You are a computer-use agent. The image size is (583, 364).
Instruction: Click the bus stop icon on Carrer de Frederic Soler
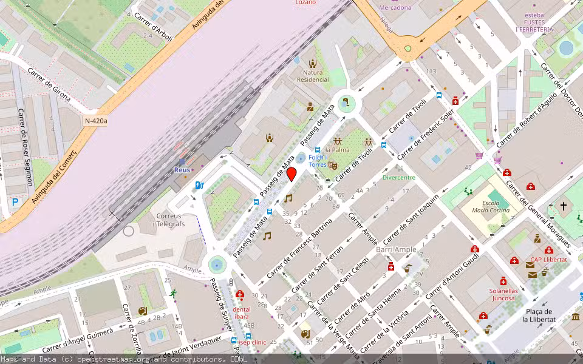click(x=439, y=95)
